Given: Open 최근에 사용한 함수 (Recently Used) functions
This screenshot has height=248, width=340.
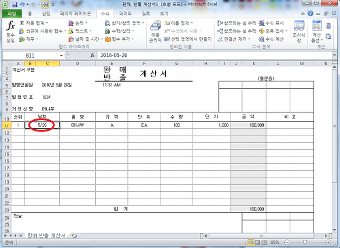Looking at the screenshot, I should pos(42,31).
